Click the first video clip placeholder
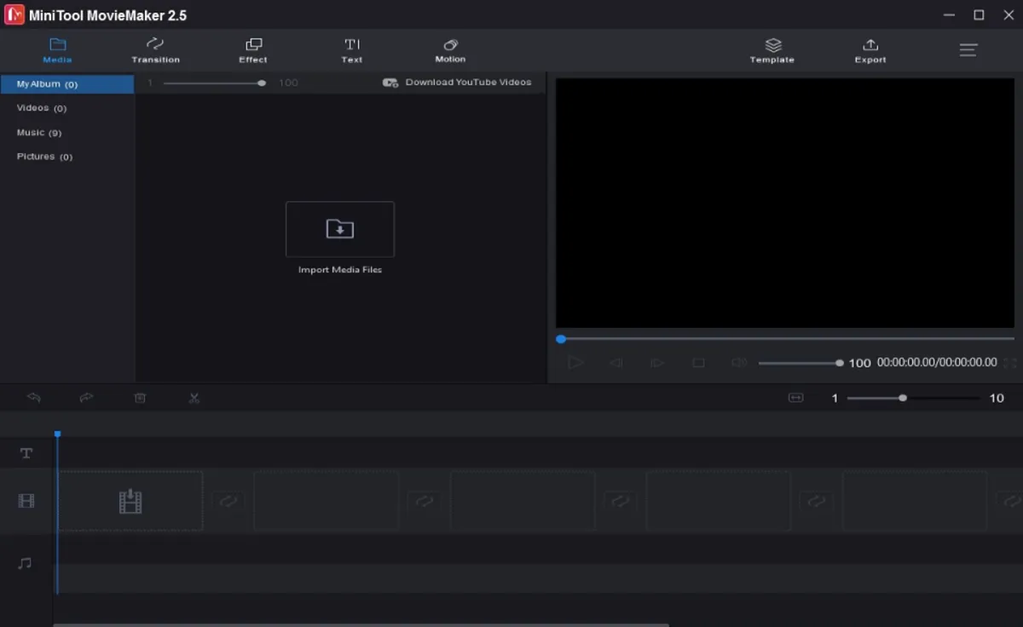The image size is (1023, 627). click(130, 501)
